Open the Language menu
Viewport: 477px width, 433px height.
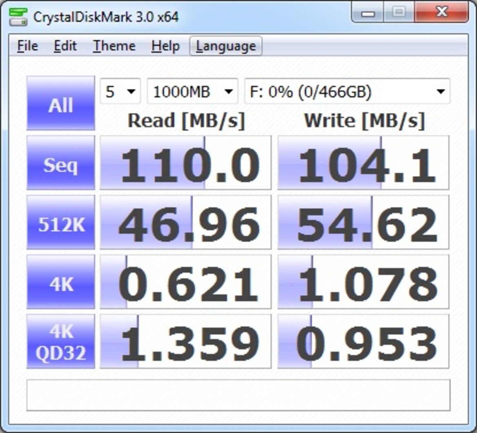(x=226, y=46)
